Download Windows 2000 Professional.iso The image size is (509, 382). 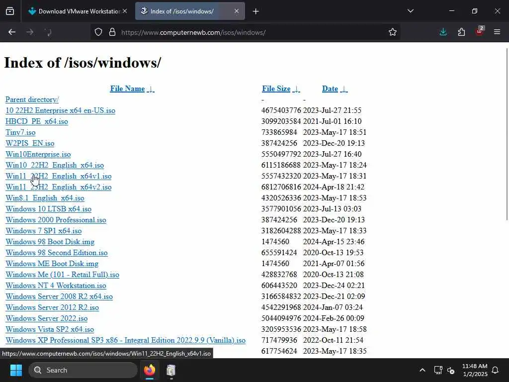point(56,220)
